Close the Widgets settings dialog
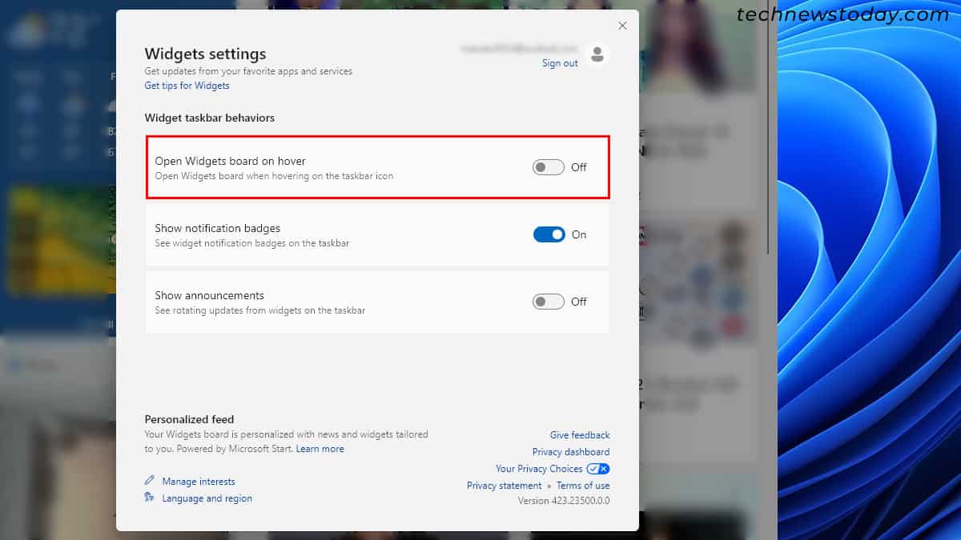Viewport: 961px width, 540px height. [622, 26]
